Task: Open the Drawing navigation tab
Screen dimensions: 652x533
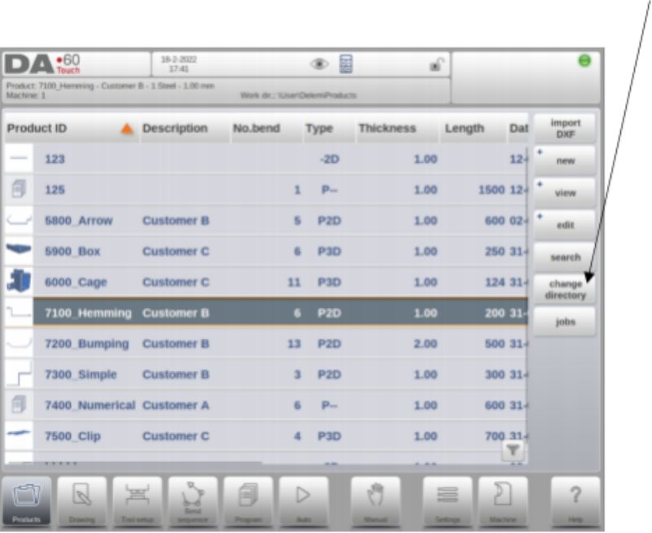Action: [x=82, y=501]
